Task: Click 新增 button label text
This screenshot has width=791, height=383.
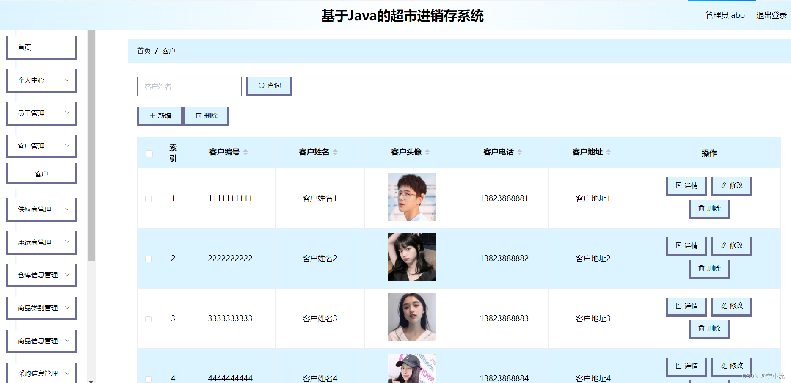Action: pyautogui.click(x=165, y=116)
